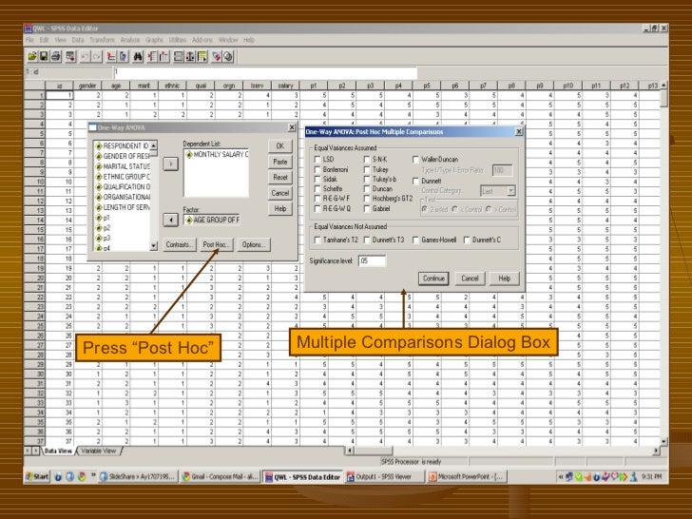This screenshot has width=692, height=519.
Task: Click Continue in the Post Hoc dialog
Action: pyautogui.click(x=433, y=279)
